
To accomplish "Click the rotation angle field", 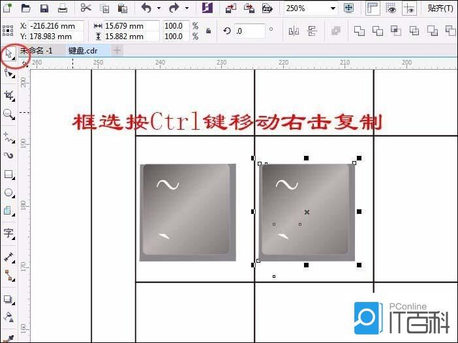I will [250, 31].
